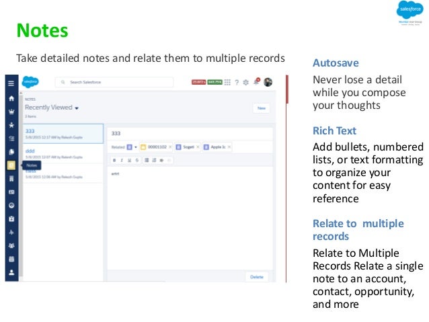Create a New note
Image resolution: width=429 pixels, height=322 pixels.
click(x=262, y=108)
